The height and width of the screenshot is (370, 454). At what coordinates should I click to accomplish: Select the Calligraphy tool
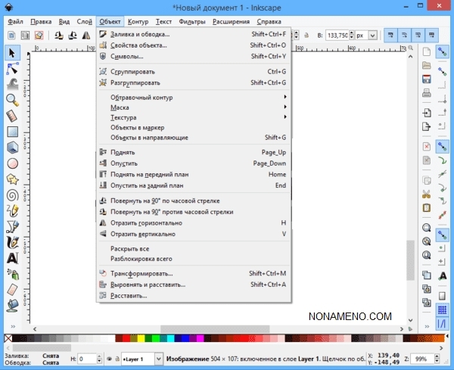(12, 242)
